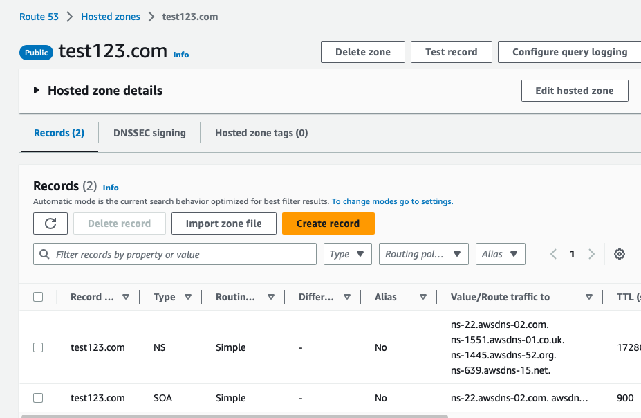Switch to the DNSSEC signing tab
This screenshot has width=641, height=418.
(149, 132)
